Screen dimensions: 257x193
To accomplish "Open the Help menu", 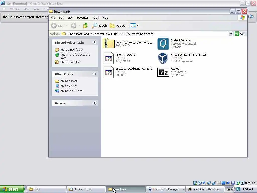I will pyautogui.click(x=105, y=18).
